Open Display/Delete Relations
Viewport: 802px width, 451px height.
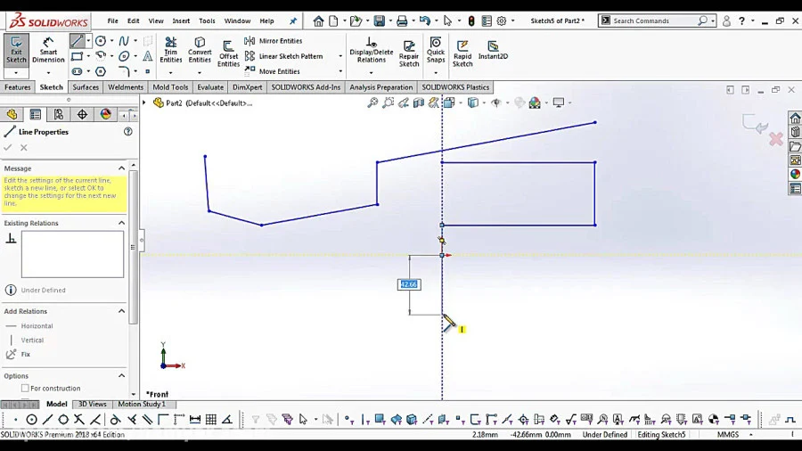coord(372,50)
